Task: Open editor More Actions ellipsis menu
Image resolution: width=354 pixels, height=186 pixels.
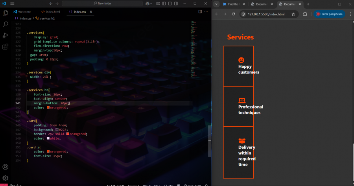Action: point(206,12)
